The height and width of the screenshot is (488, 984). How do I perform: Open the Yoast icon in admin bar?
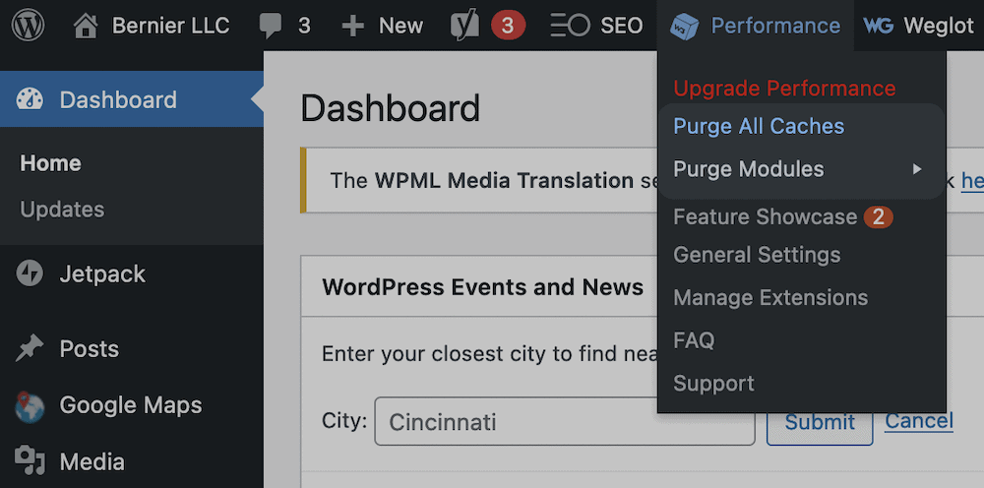click(x=464, y=26)
